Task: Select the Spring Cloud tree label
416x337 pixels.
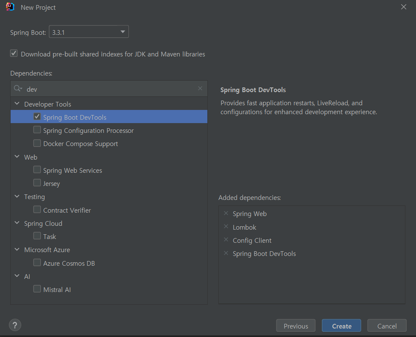Action: pyautogui.click(x=43, y=224)
